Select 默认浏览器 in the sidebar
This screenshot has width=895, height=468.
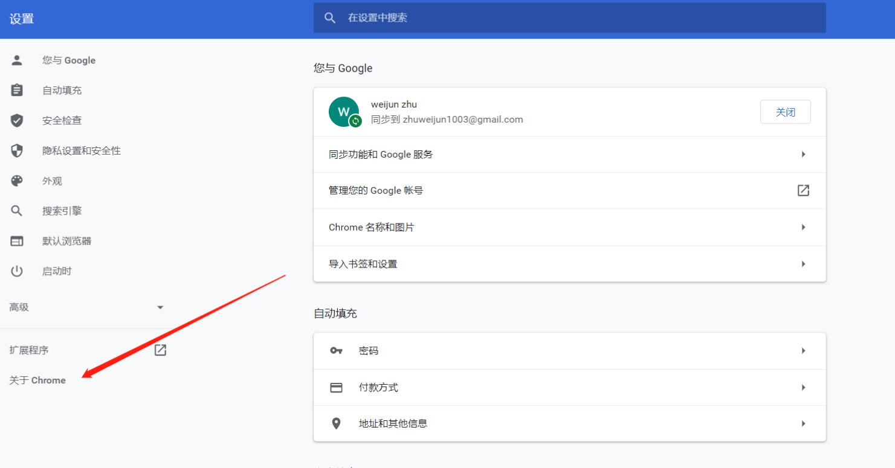66,241
